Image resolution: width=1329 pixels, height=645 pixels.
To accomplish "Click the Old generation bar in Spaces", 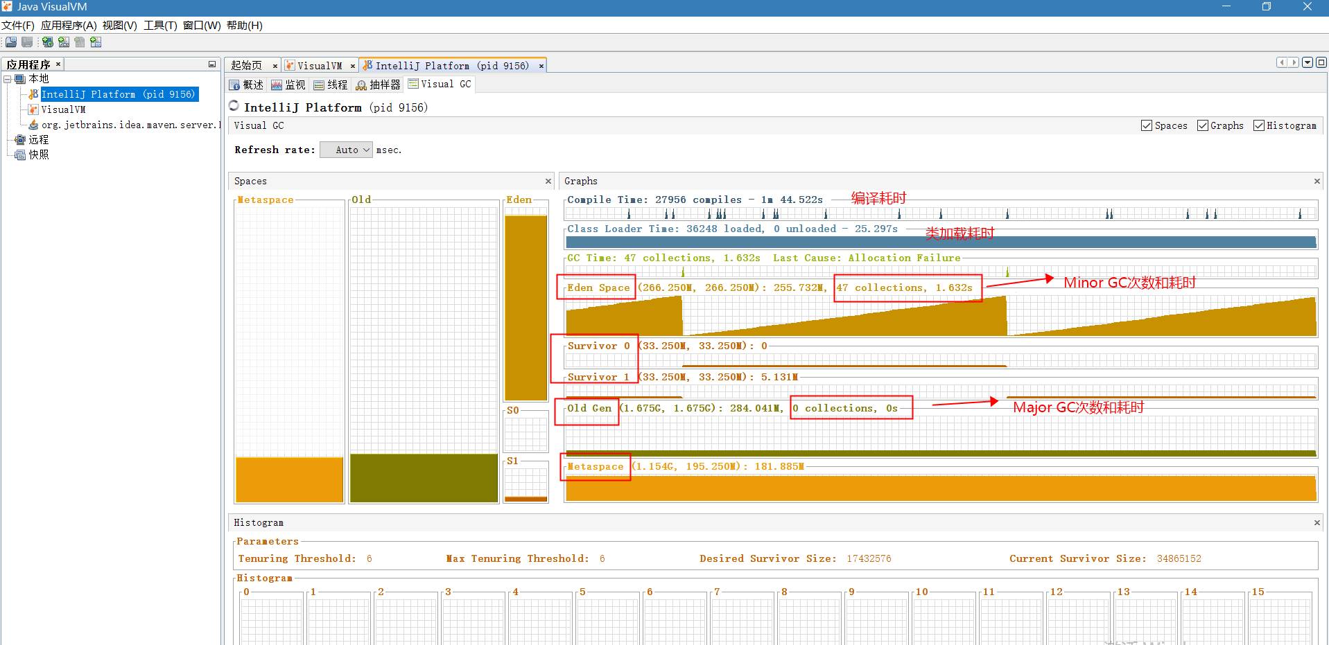I will point(424,478).
